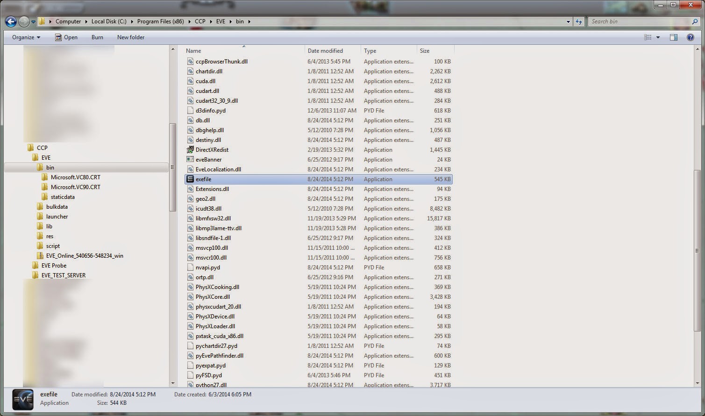705x416 pixels.
Task: Select the PhysXLoader.dll file name
Action: pyautogui.click(x=215, y=326)
